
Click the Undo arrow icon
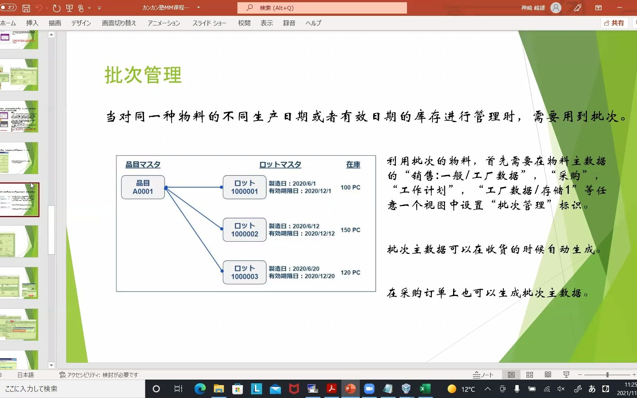coord(39,8)
